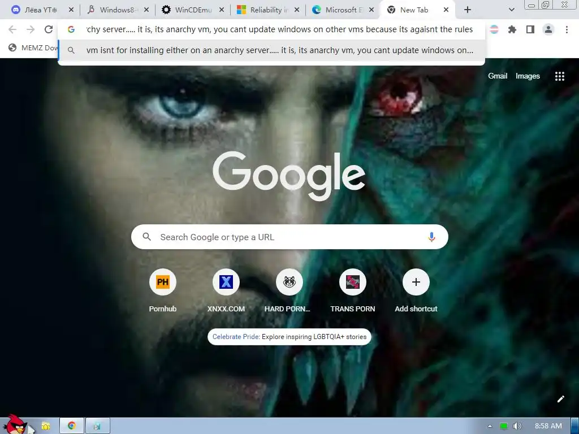Open the Start menu Angry Bird button
The image size is (579, 434).
(15, 424)
